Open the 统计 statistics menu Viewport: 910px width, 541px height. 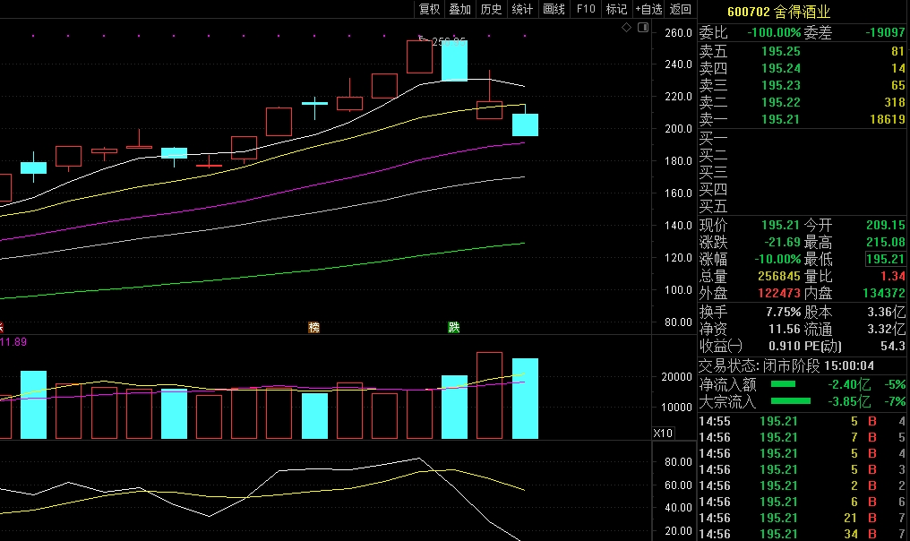(522, 9)
